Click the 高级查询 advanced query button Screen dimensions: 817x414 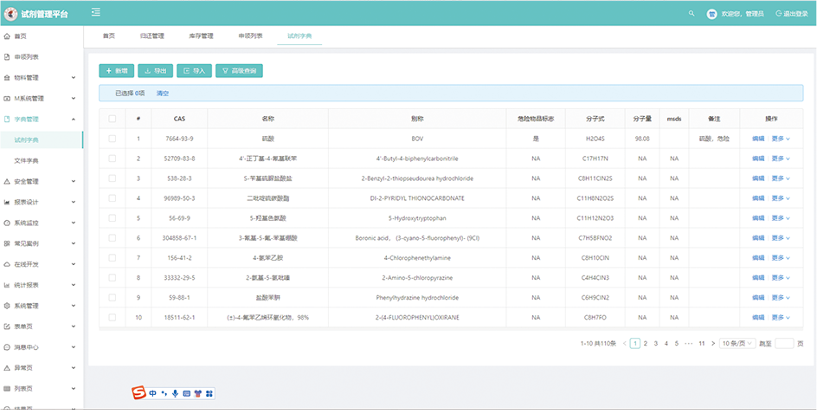[x=239, y=70]
